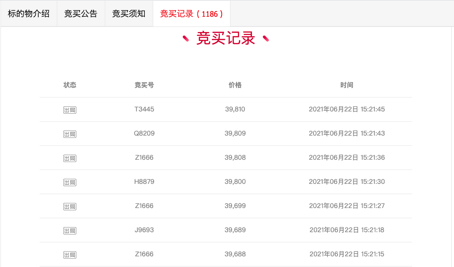The image size is (454, 267).
Task: Click the price 39,800
Action: click(x=235, y=182)
